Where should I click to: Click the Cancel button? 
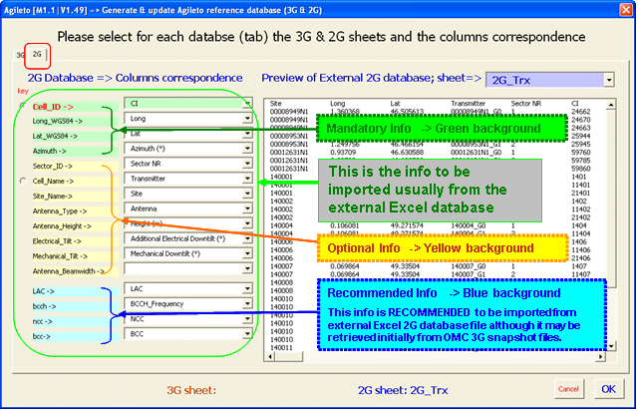(568, 387)
